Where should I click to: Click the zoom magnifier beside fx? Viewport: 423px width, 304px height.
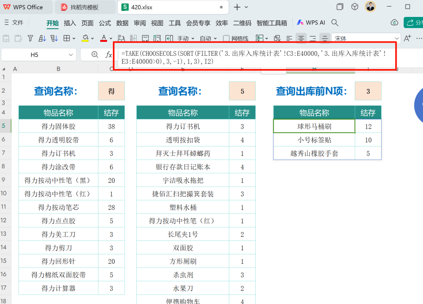pos(95,55)
